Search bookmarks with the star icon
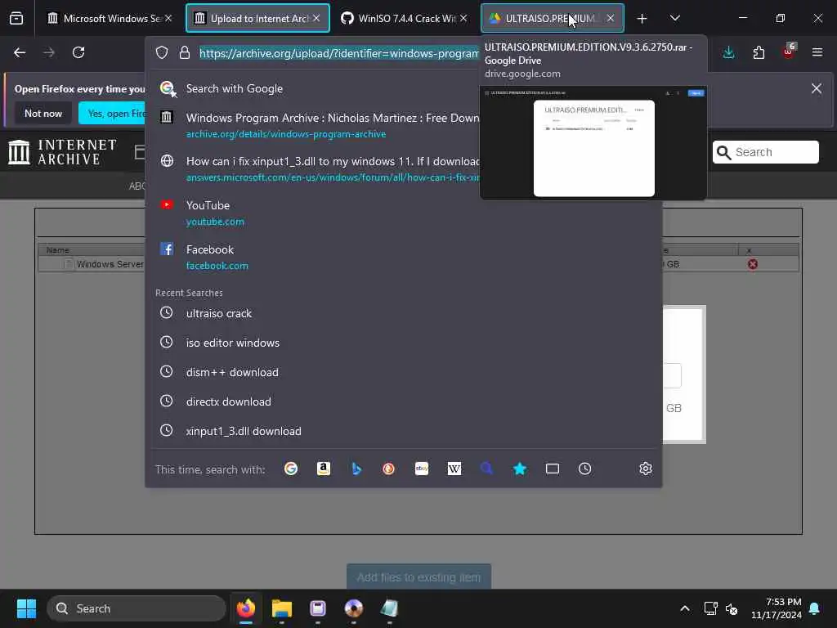 (x=519, y=469)
